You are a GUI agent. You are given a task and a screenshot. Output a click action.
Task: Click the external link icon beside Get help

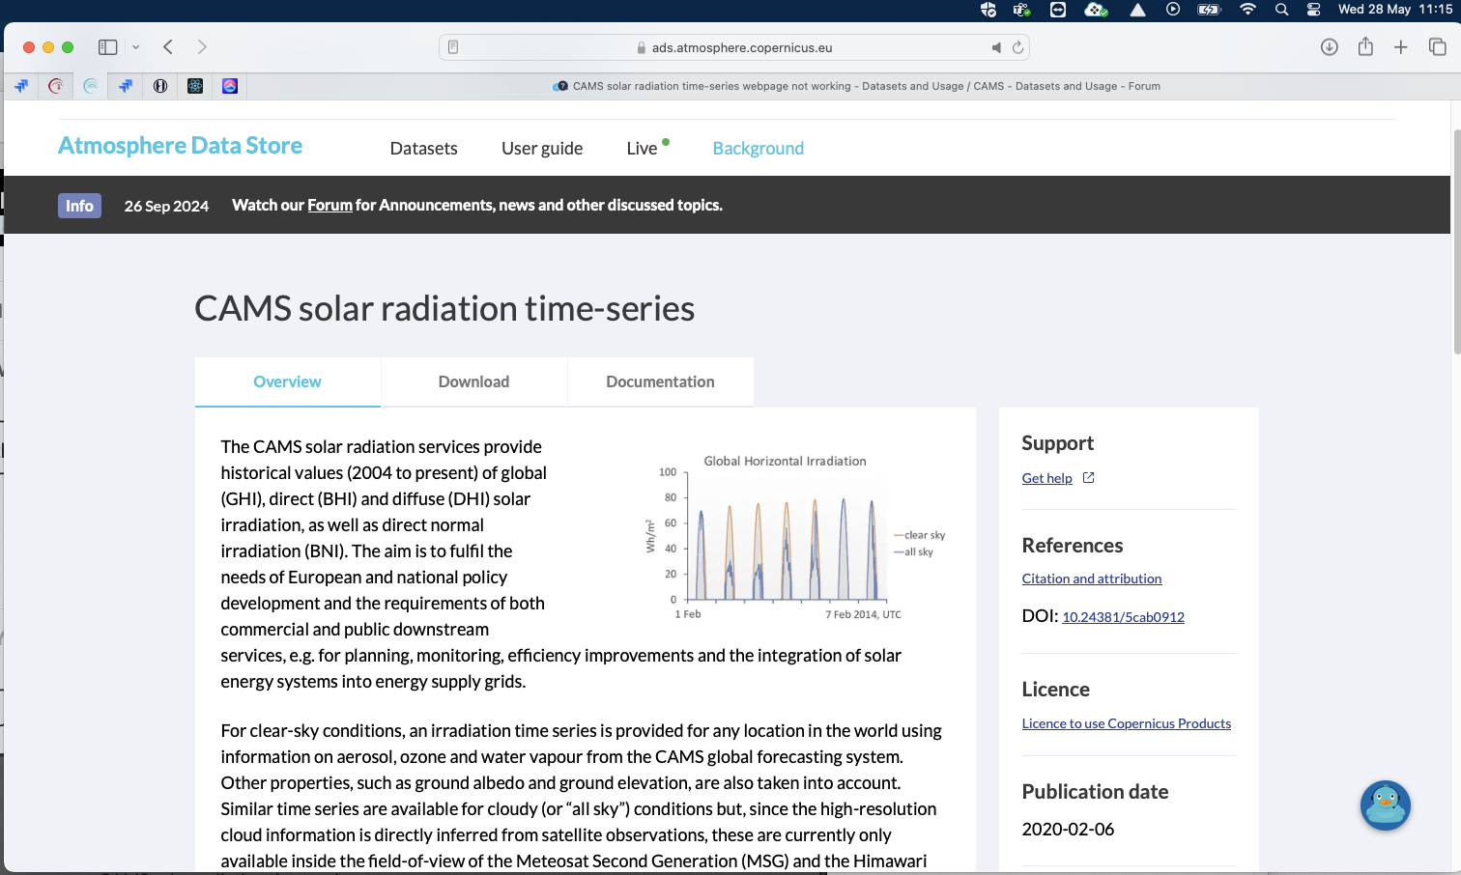point(1088,477)
